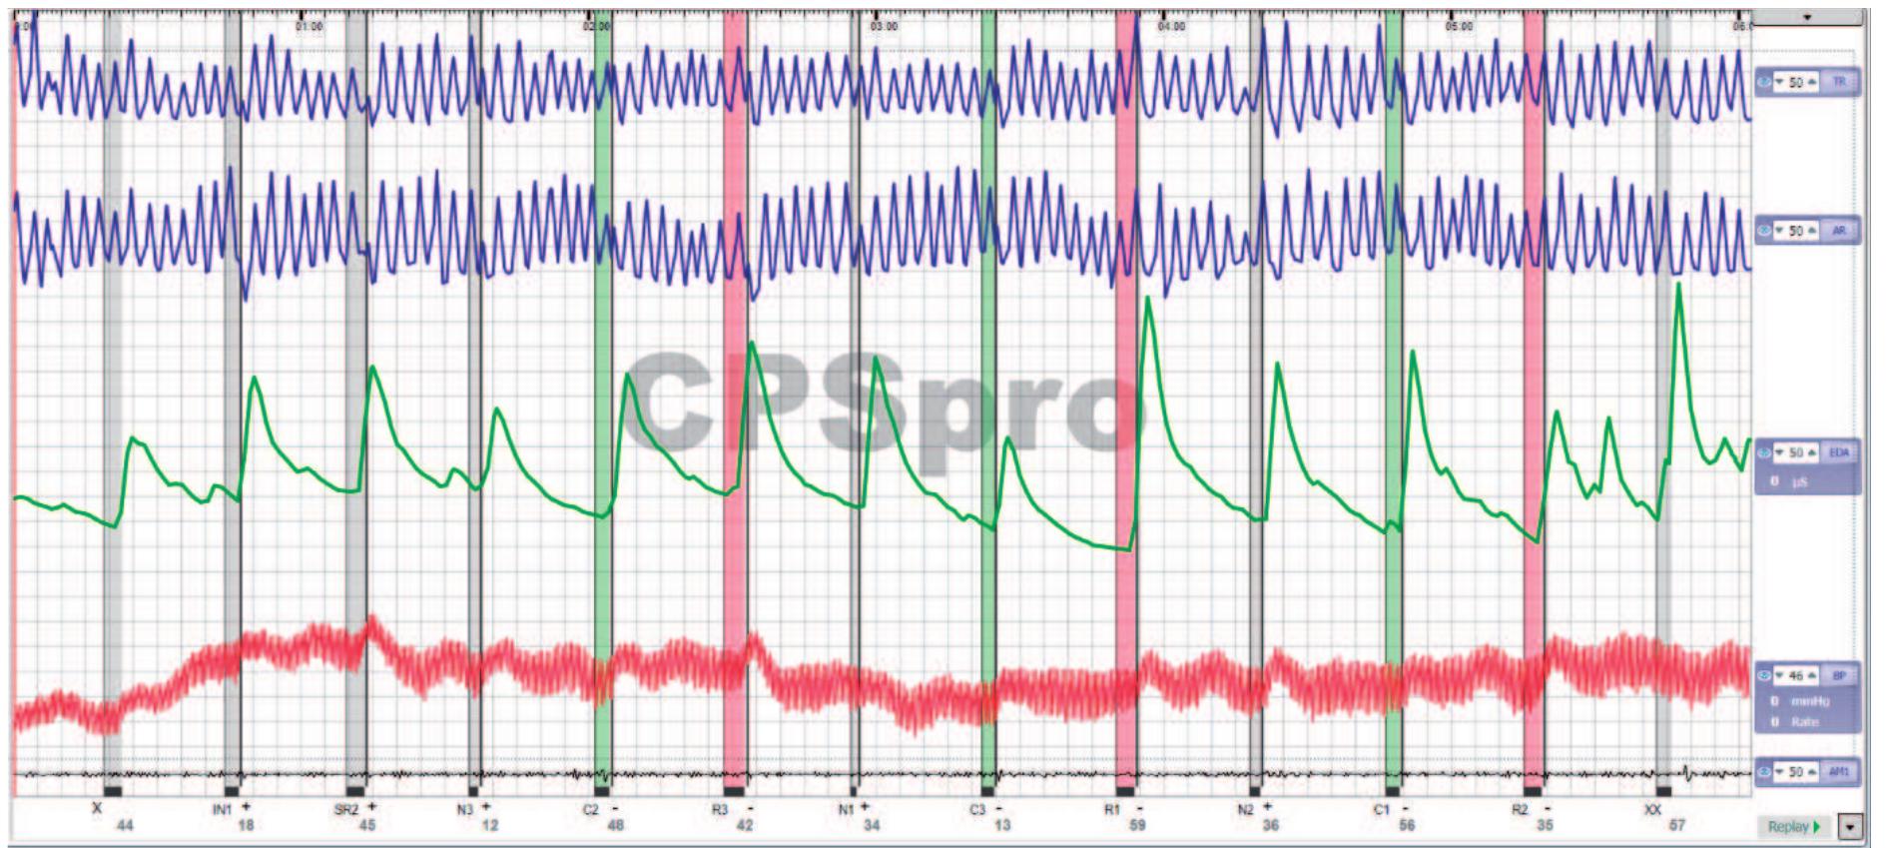
Task: Select question label C1 on the timeline
Action: pos(1382,809)
